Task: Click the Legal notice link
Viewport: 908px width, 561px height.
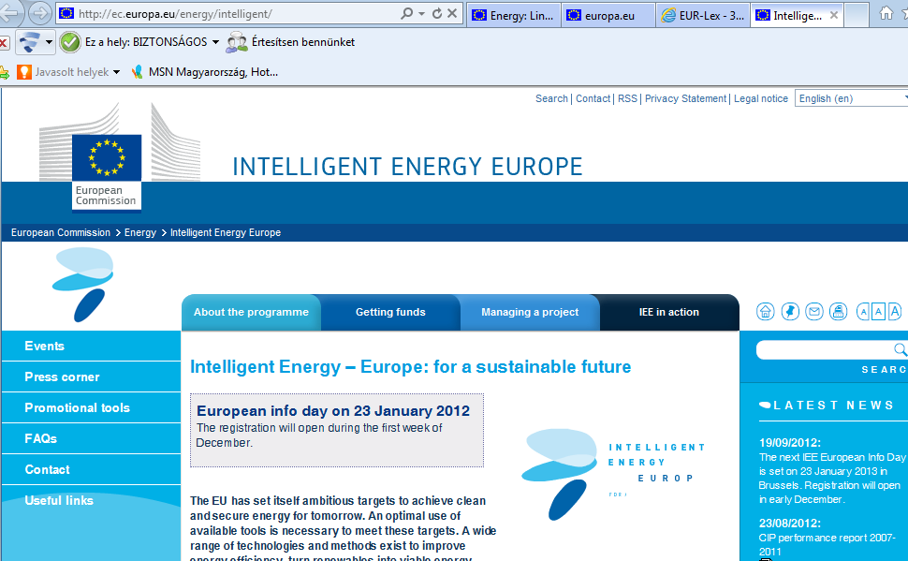Action: point(761,98)
